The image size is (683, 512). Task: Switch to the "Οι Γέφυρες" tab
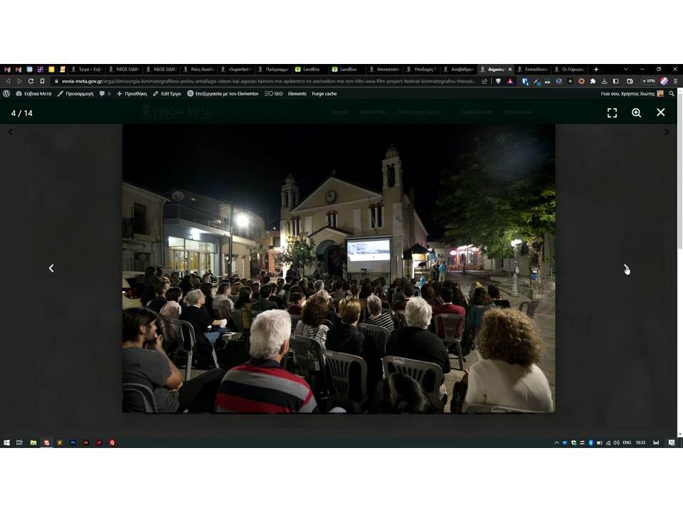pos(569,69)
